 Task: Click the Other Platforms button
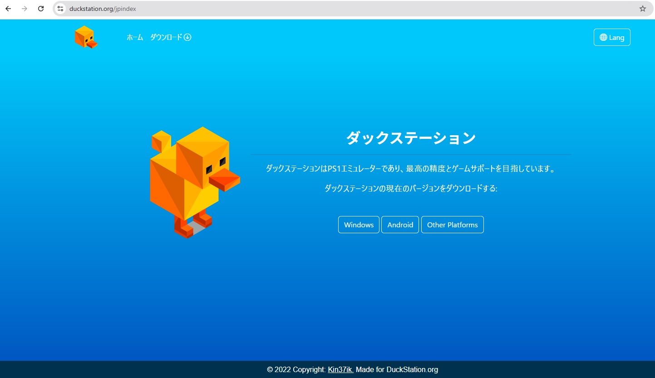click(453, 225)
